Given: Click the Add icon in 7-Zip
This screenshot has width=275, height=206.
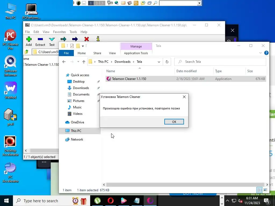Looking at the screenshot, I should pyautogui.click(x=29, y=39).
